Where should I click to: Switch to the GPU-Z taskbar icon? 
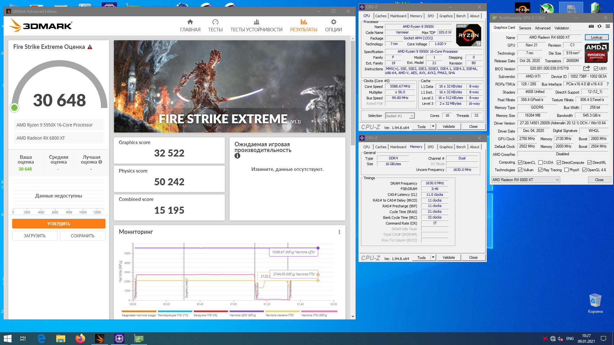[x=138, y=339]
